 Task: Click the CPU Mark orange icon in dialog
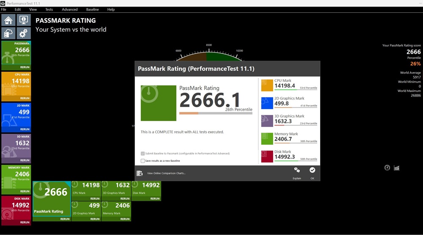pyautogui.click(x=267, y=85)
